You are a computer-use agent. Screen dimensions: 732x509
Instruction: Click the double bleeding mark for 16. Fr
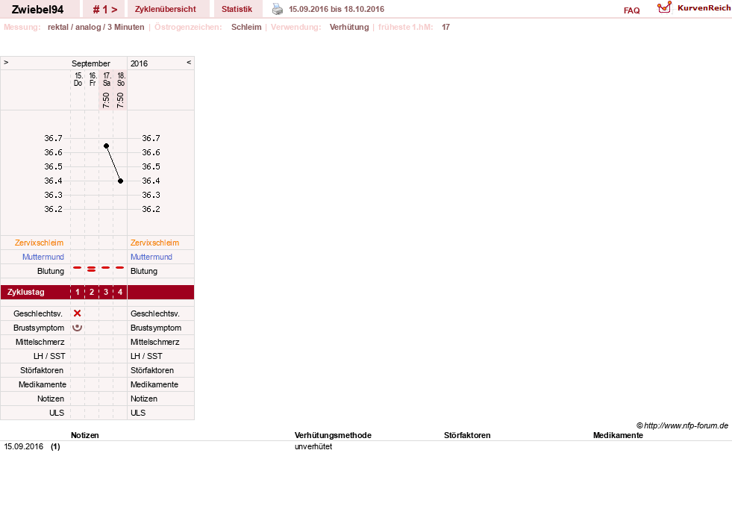(x=92, y=269)
